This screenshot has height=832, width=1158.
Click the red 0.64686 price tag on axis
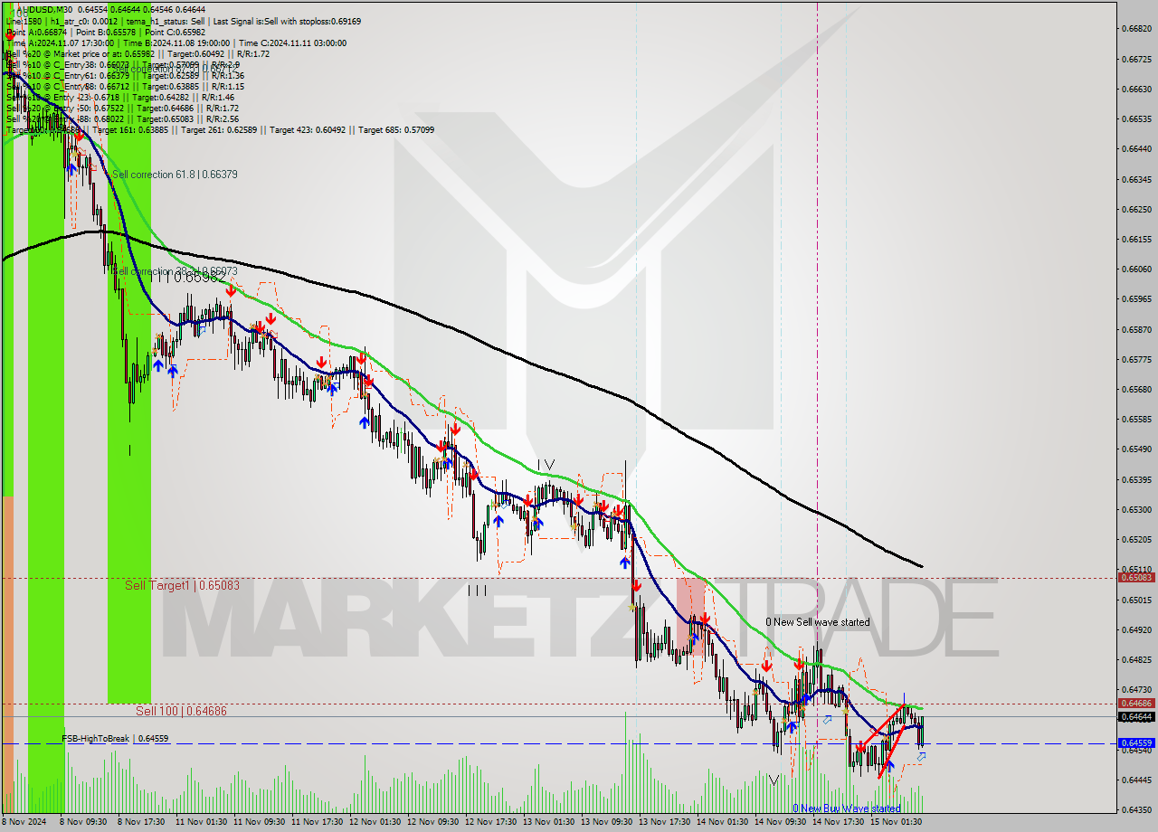(x=1135, y=703)
